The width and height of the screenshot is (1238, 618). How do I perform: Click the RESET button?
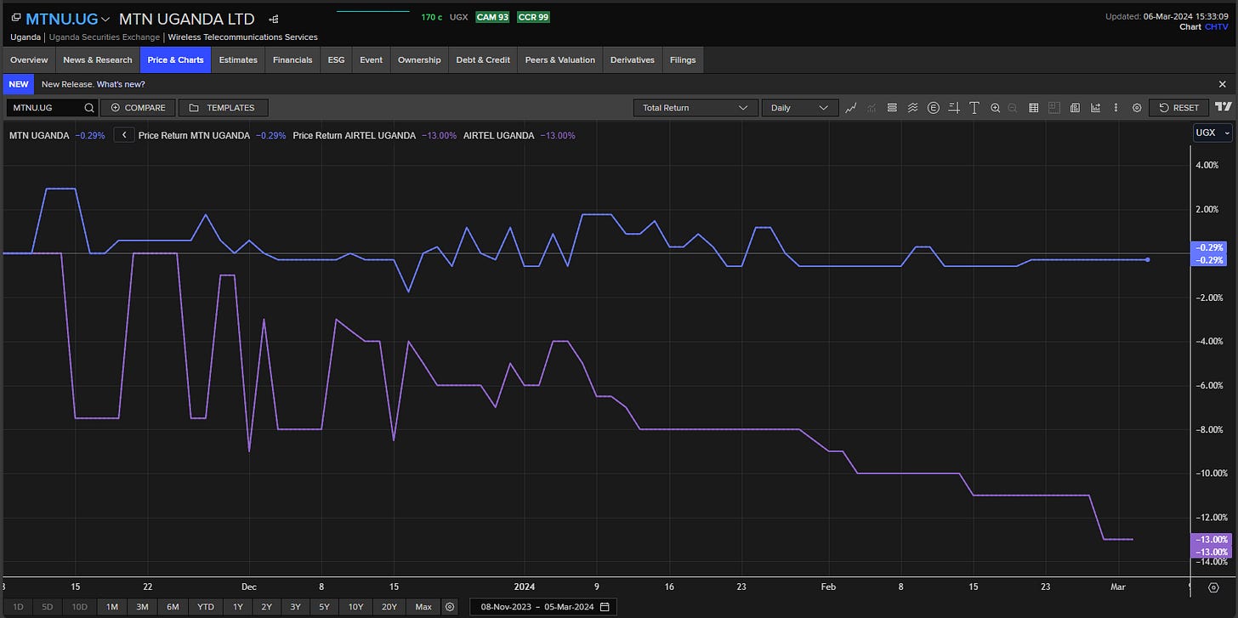tap(1179, 108)
